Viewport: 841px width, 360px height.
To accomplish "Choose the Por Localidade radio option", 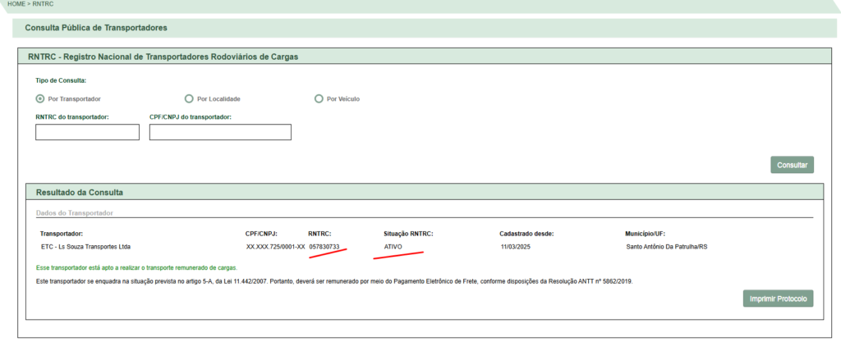I will pos(190,99).
